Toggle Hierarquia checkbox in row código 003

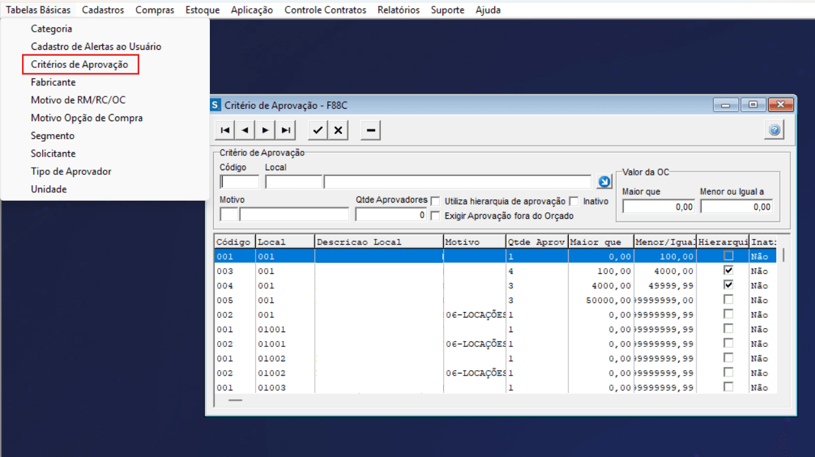coord(729,271)
